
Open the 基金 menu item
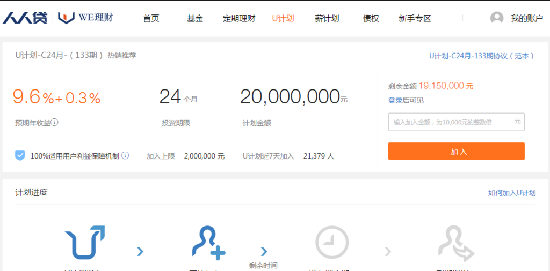click(x=195, y=19)
